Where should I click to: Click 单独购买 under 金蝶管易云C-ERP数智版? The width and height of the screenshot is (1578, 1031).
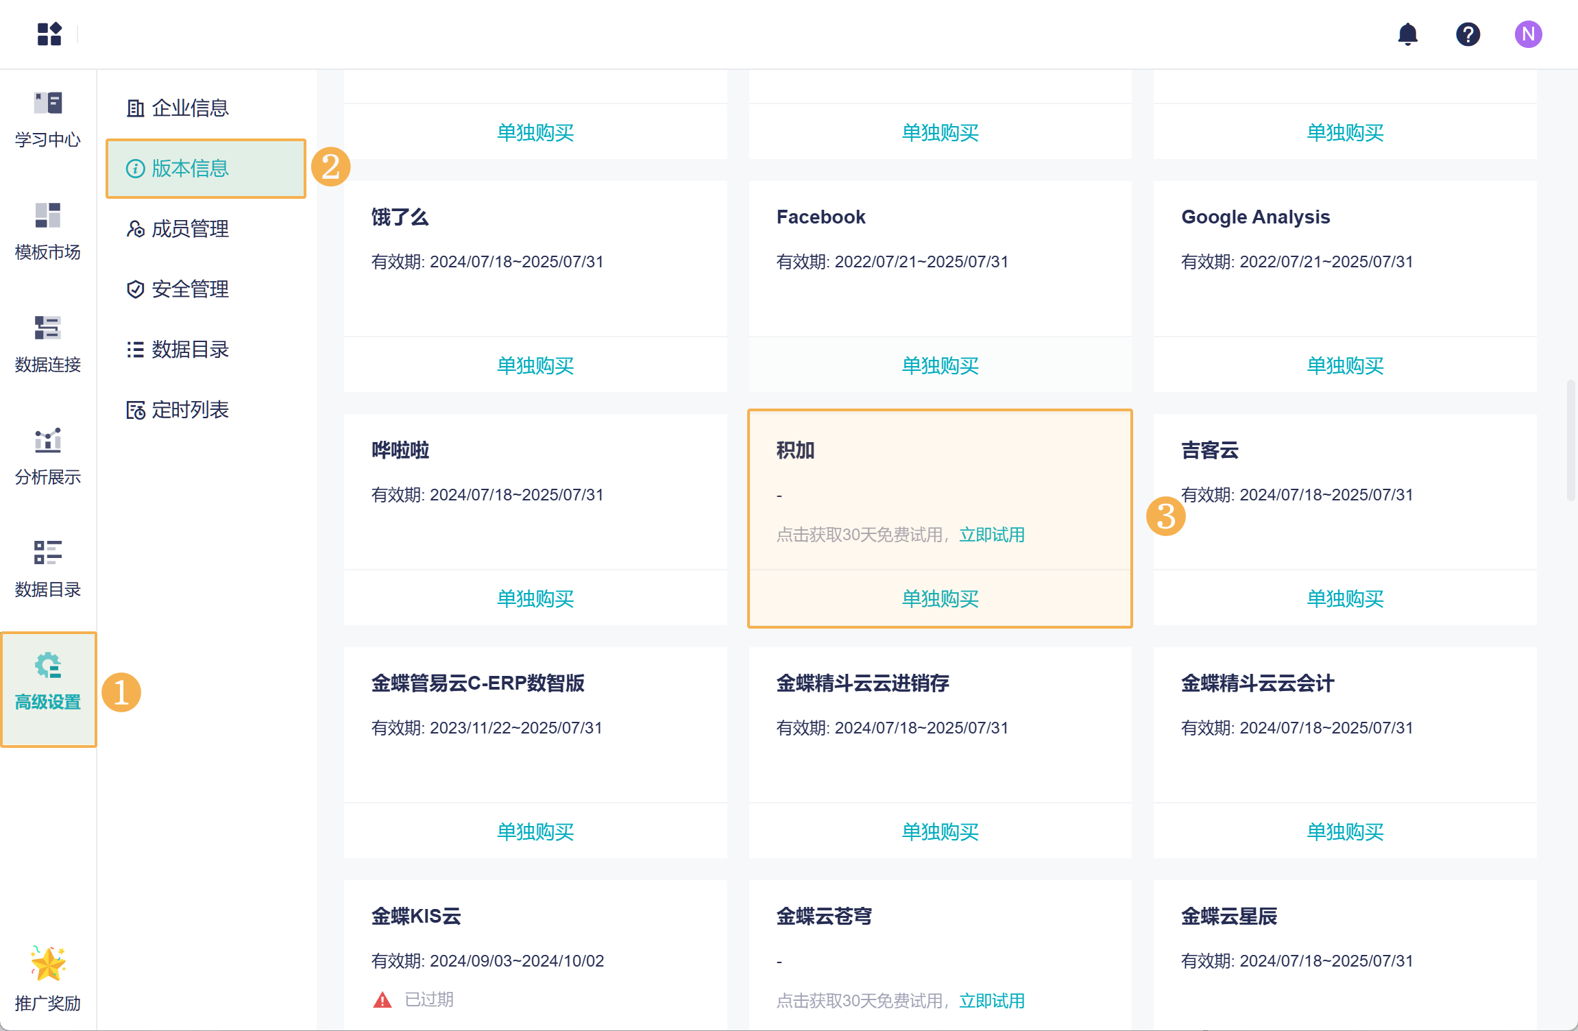pyautogui.click(x=535, y=832)
